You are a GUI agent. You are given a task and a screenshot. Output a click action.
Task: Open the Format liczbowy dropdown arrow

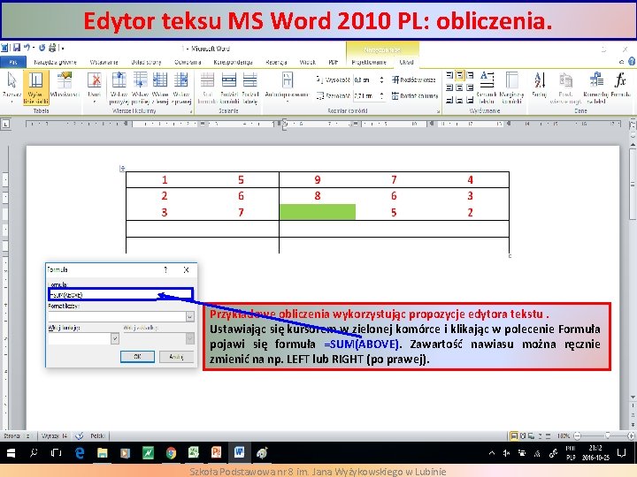tap(189, 316)
